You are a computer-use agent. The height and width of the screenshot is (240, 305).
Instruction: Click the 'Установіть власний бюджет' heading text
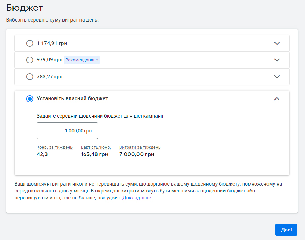[73, 98]
